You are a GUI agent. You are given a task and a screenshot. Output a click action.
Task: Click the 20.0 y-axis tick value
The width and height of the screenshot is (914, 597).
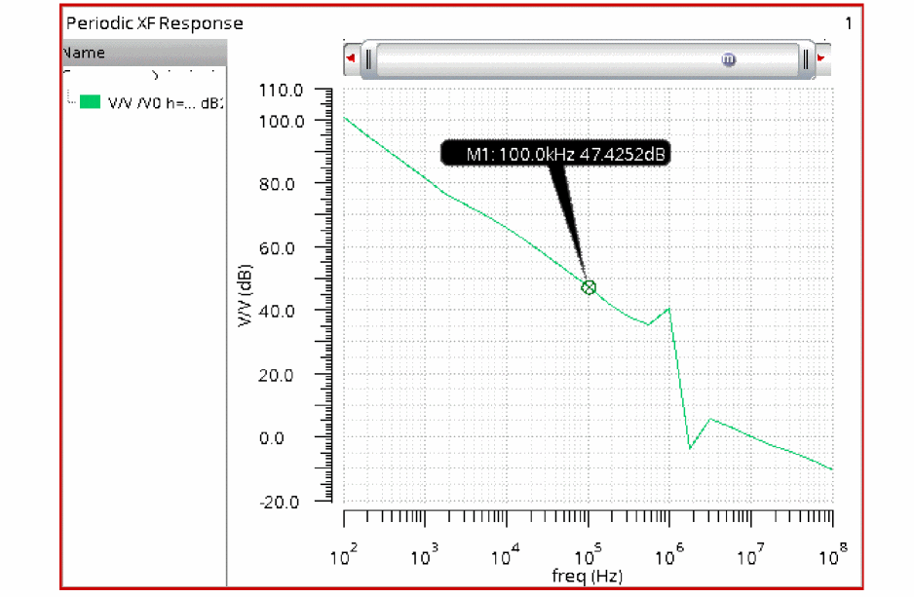pyautogui.click(x=278, y=375)
